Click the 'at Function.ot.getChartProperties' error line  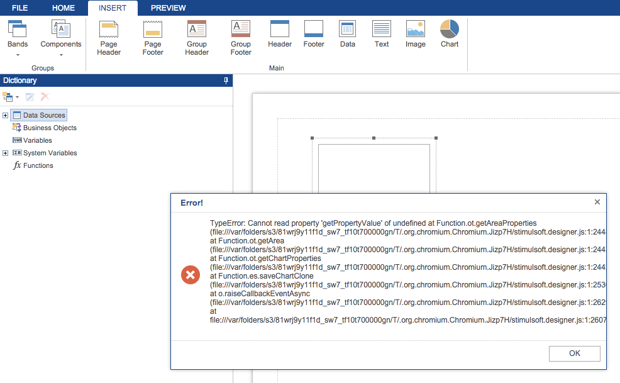point(265,258)
